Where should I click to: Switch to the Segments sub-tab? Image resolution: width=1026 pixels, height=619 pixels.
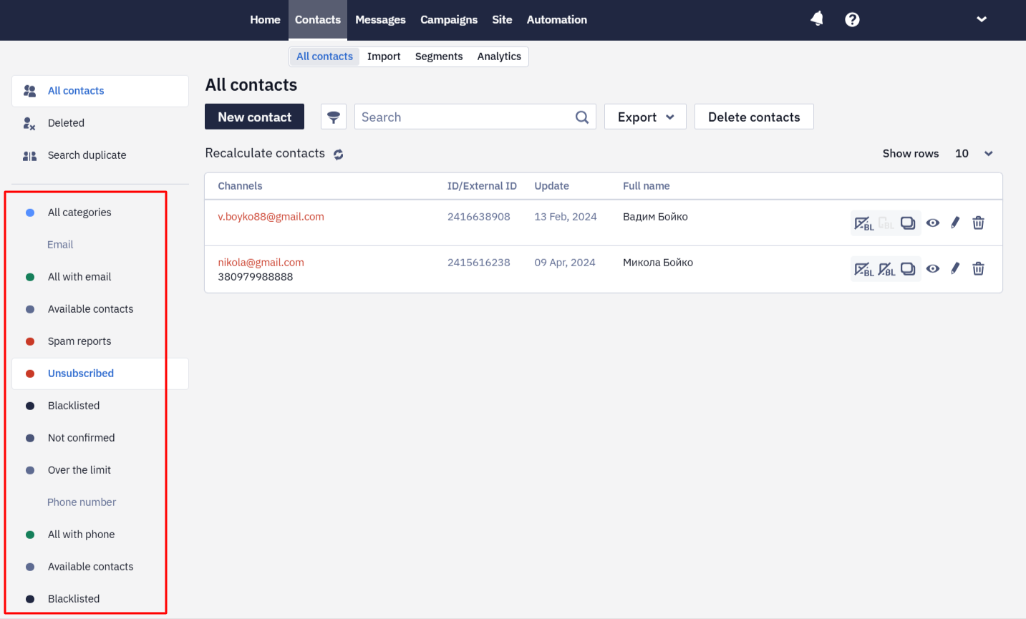click(439, 57)
